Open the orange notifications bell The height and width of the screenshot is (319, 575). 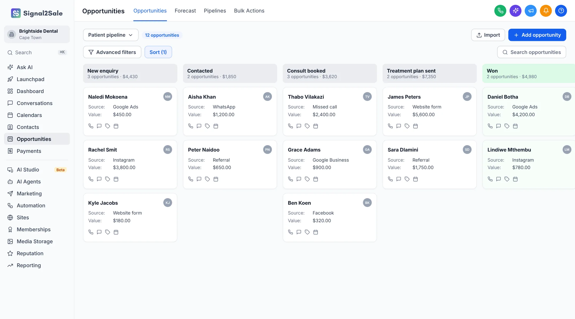[546, 11]
